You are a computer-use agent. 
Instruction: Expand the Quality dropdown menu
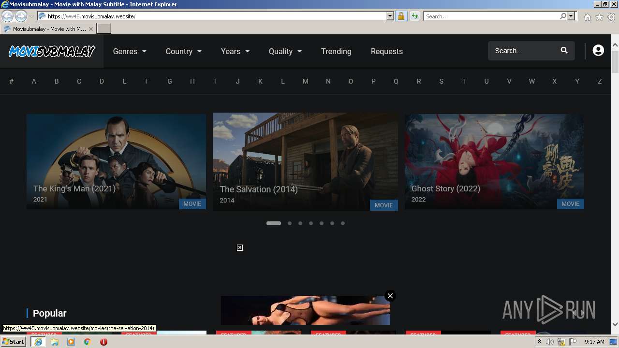point(285,51)
